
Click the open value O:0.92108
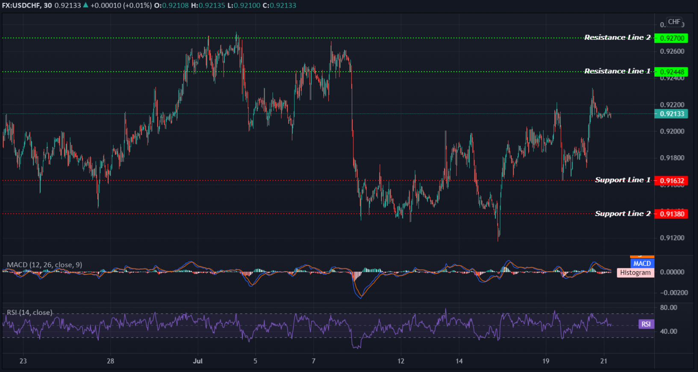click(171, 6)
